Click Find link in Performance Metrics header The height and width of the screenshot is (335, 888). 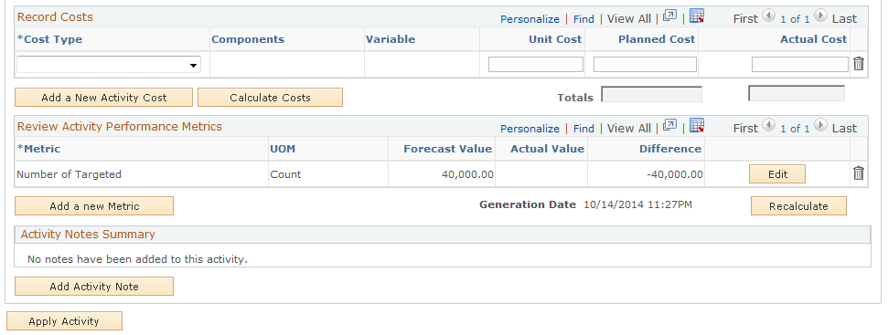[583, 129]
